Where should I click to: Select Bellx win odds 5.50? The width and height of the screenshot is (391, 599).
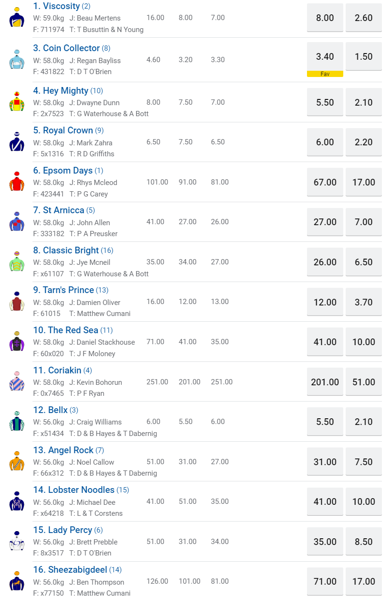325,422
